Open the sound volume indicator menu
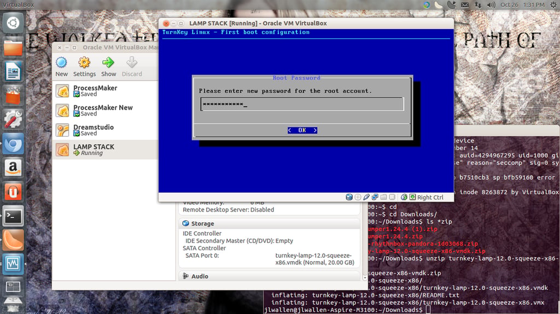This screenshot has width=560, height=314. tap(491, 4)
